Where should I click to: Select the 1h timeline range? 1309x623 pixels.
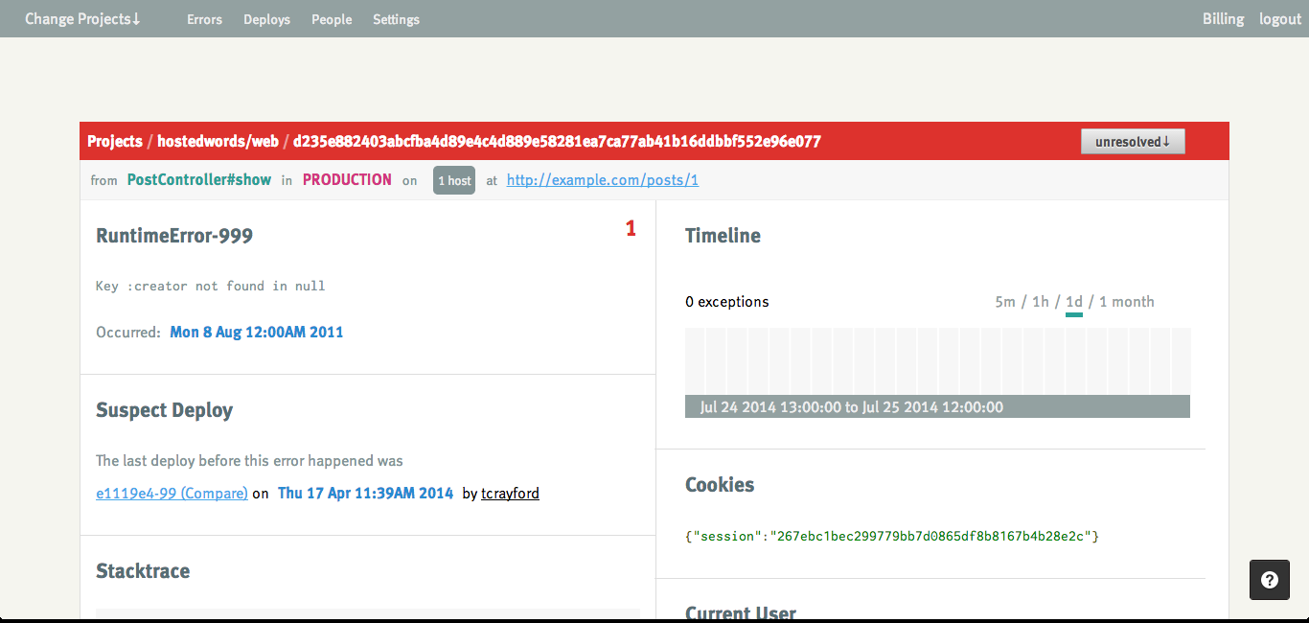pyautogui.click(x=1040, y=302)
